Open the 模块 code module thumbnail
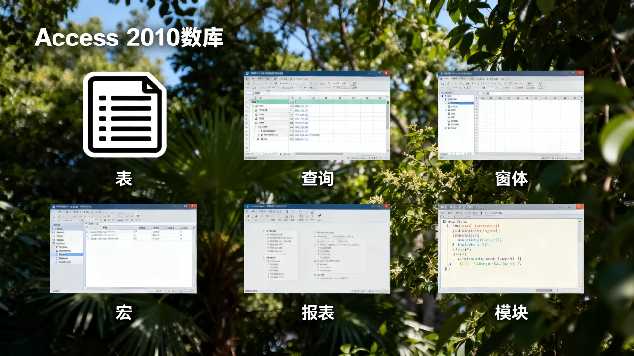This screenshot has width=634, height=356. 511,248
